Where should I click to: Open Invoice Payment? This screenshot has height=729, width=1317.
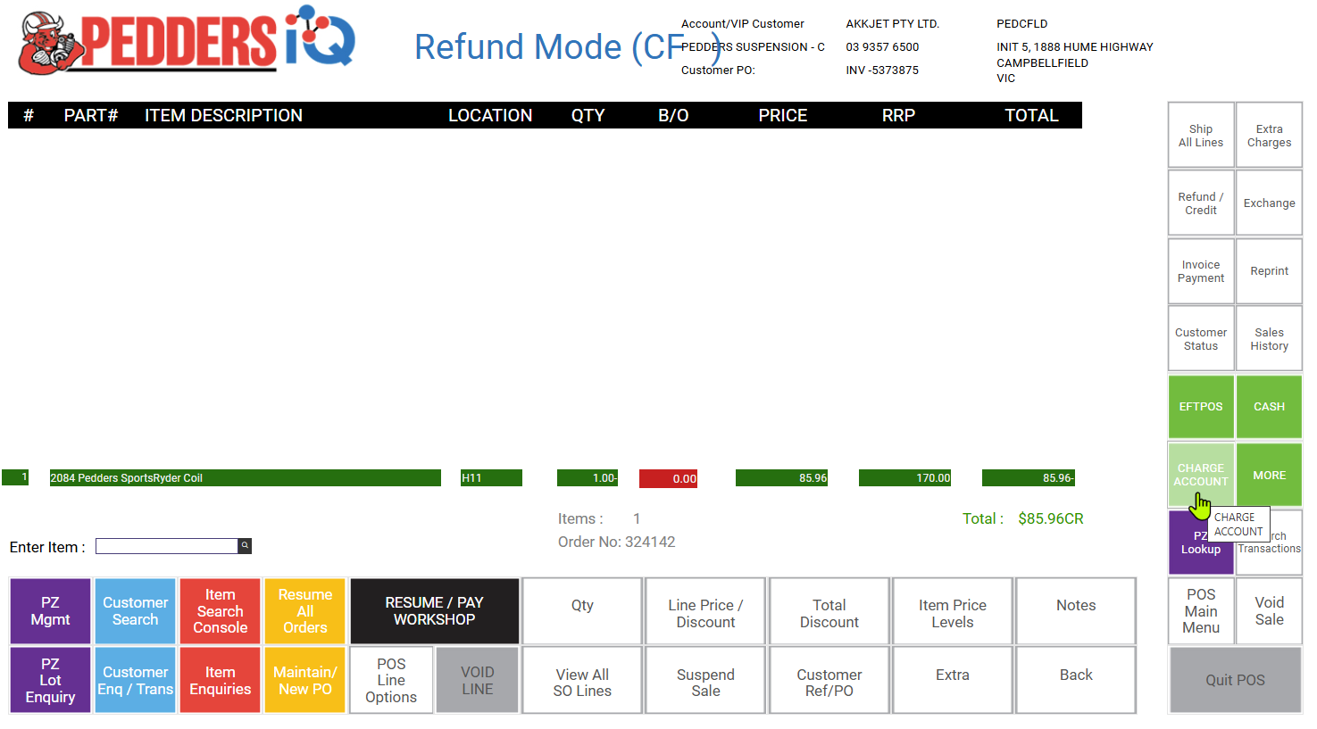point(1201,270)
